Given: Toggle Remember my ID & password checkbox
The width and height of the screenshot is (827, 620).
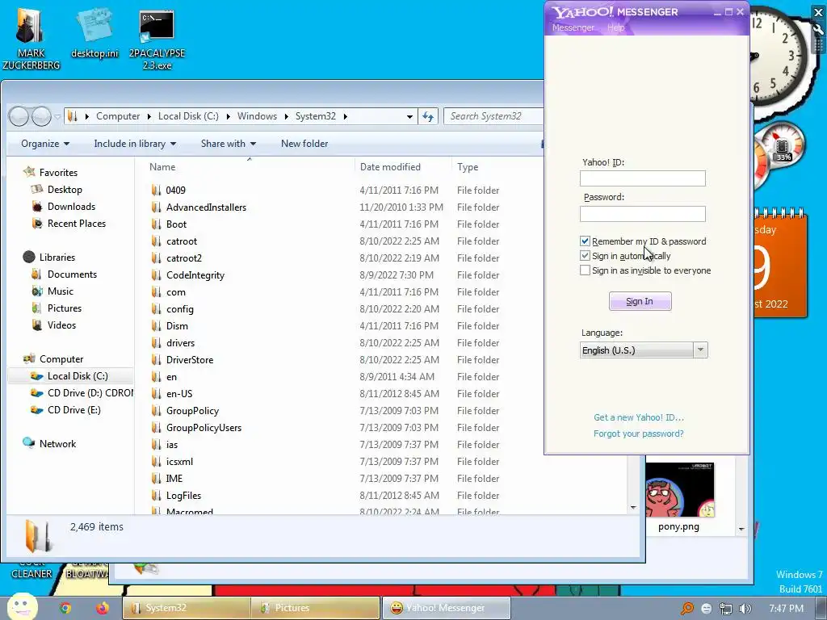Looking at the screenshot, I should click(x=585, y=241).
